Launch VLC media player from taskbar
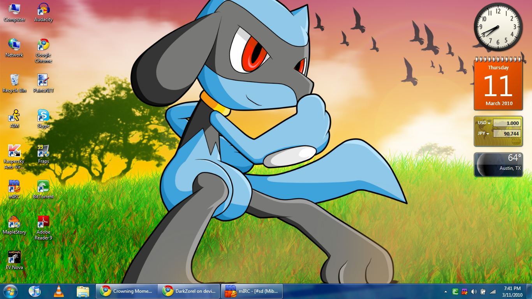 click(58, 291)
